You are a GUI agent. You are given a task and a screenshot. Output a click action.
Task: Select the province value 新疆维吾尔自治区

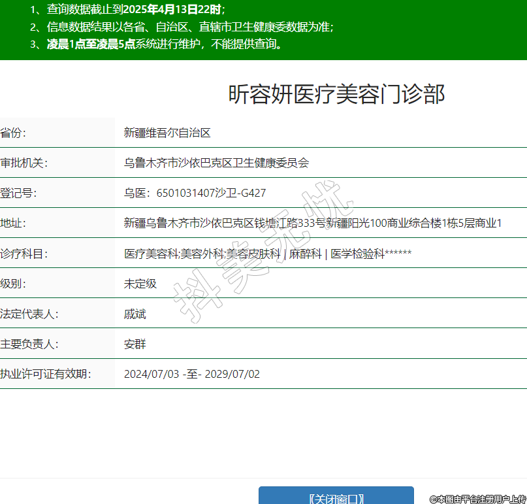click(x=167, y=133)
